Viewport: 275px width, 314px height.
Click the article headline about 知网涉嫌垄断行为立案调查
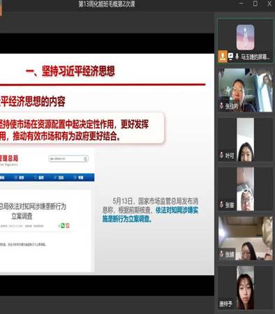(x=33, y=211)
